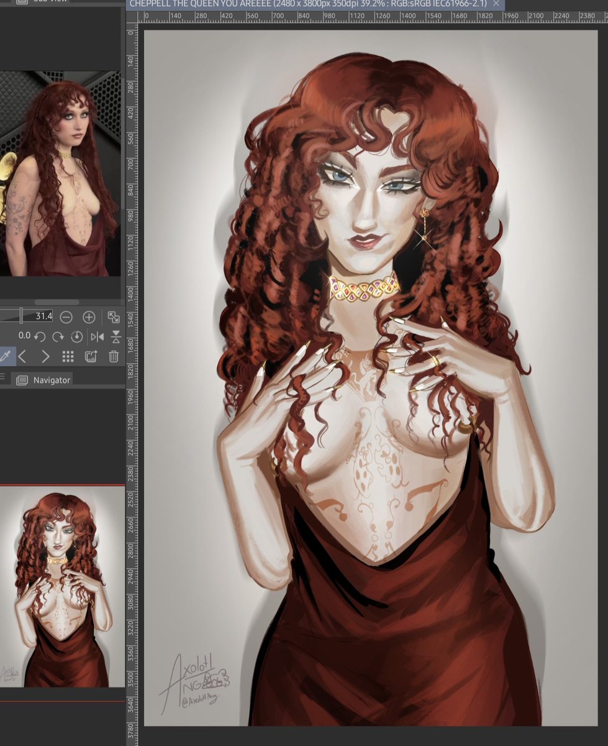Click the horizontal ruler above the canvas
608x746 pixels.
pyautogui.click(x=373, y=16)
